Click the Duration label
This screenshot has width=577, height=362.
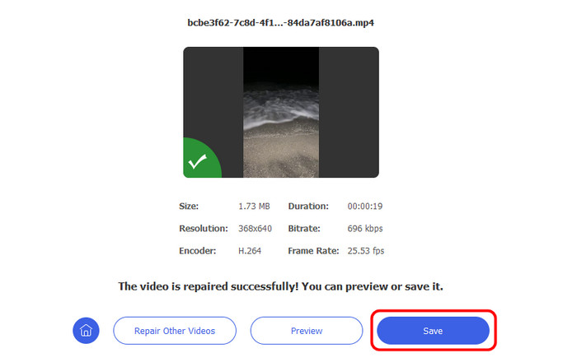[x=308, y=207]
